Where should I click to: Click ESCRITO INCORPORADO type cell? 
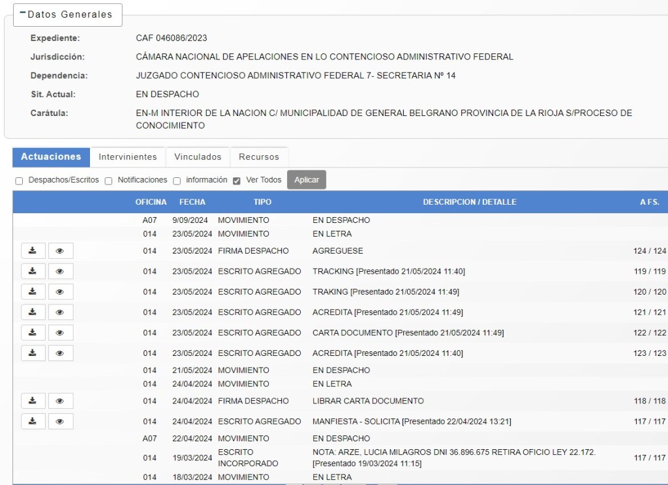[248, 458]
